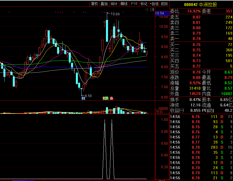Click the 换手 0.47% value

tap(195, 100)
